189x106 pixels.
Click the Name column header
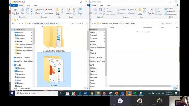click(112, 27)
